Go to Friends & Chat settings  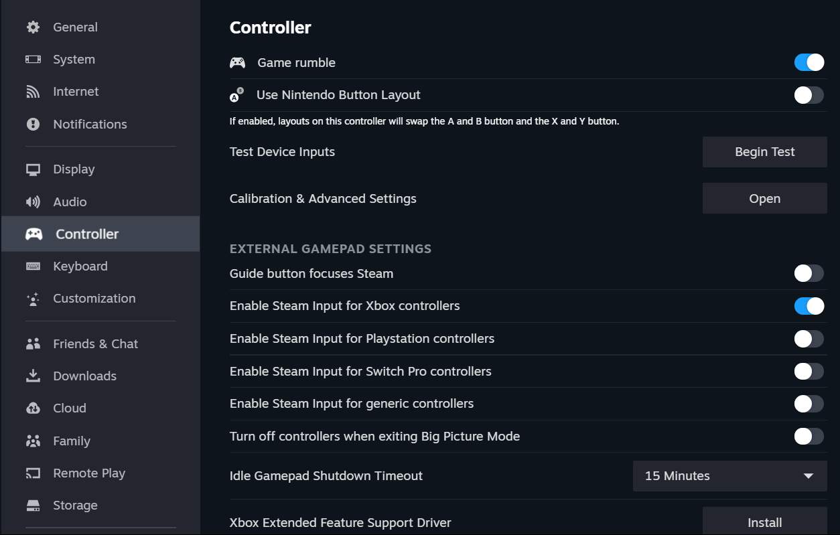(x=95, y=344)
